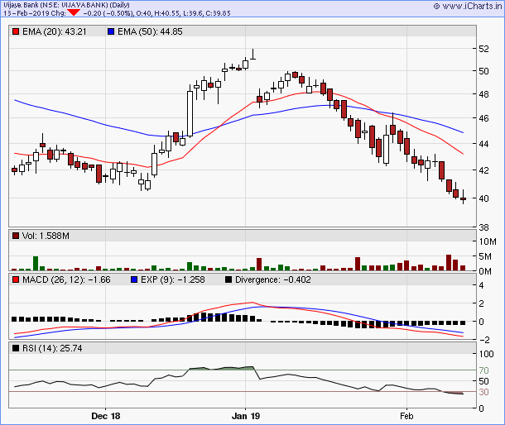Click the 48 price axis label

pyautogui.click(x=483, y=94)
